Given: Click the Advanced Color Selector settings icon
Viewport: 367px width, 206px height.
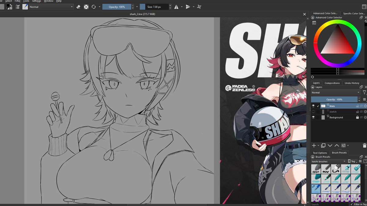Looking at the screenshot, I should 314,23.
